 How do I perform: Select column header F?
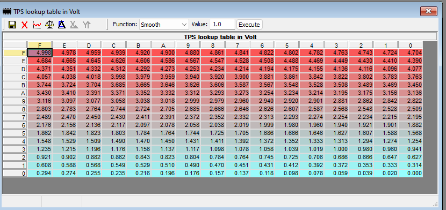point(40,45)
